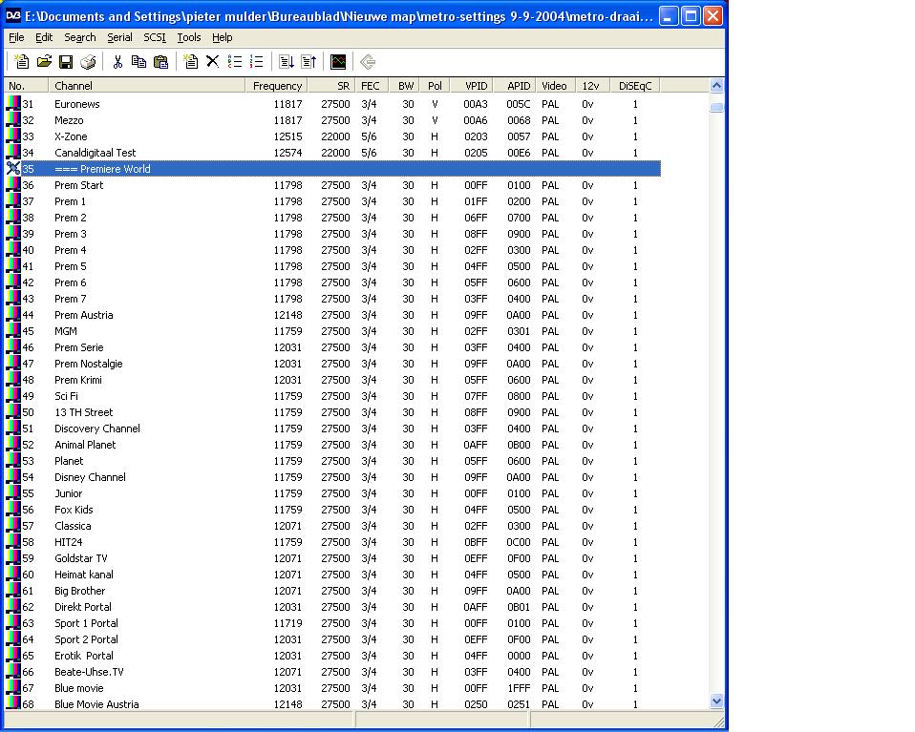The width and height of the screenshot is (915, 732).
Task: Open the Search menu
Action: coord(80,37)
